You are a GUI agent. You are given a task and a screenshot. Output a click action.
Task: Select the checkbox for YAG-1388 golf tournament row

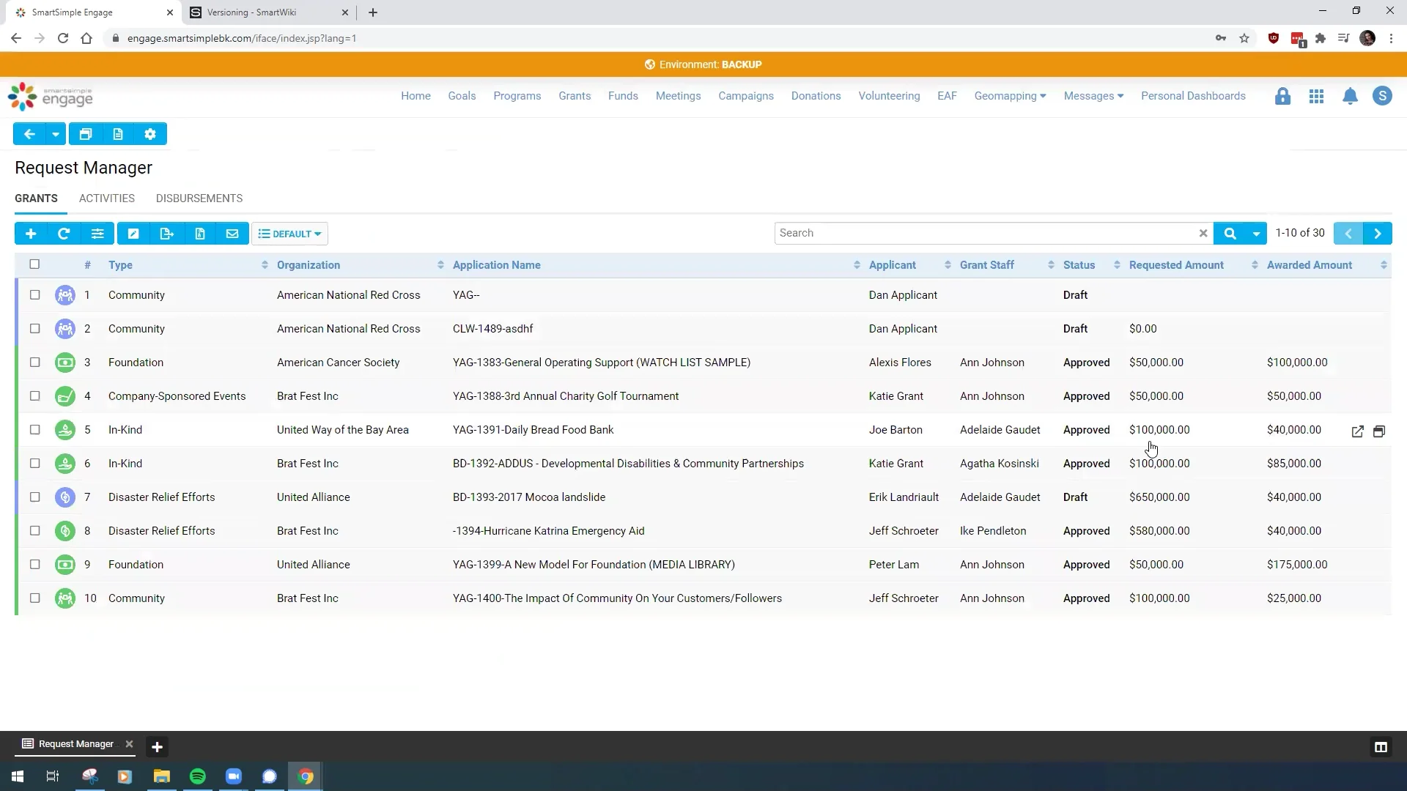pyautogui.click(x=35, y=396)
